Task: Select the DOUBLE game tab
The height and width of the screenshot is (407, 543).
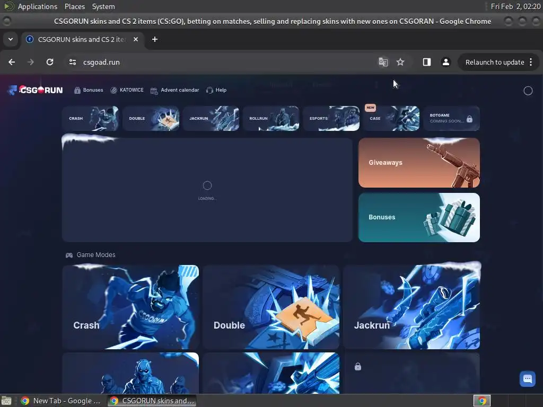Action: pyautogui.click(x=151, y=118)
